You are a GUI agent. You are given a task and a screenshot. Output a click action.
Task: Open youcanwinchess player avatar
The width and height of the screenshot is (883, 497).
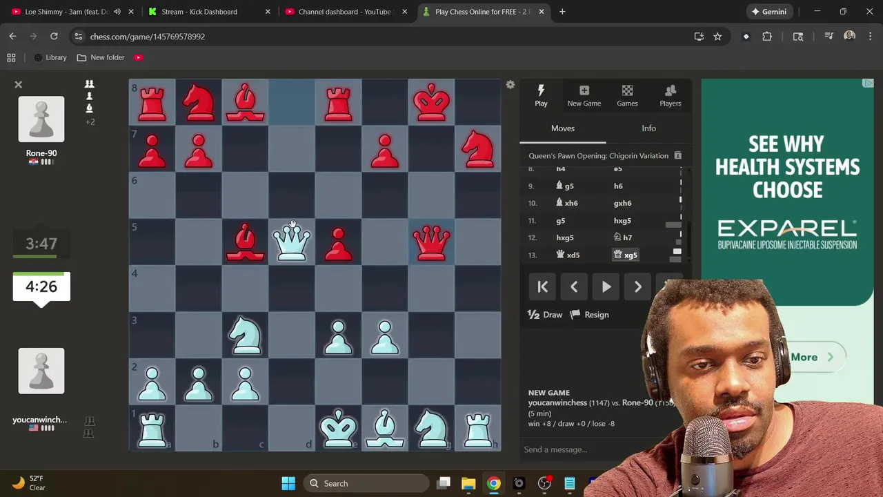[41, 371]
